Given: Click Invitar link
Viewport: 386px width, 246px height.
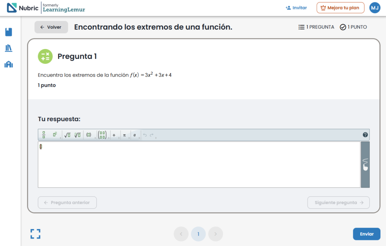Looking at the screenshot, I should tap(296, 8).
